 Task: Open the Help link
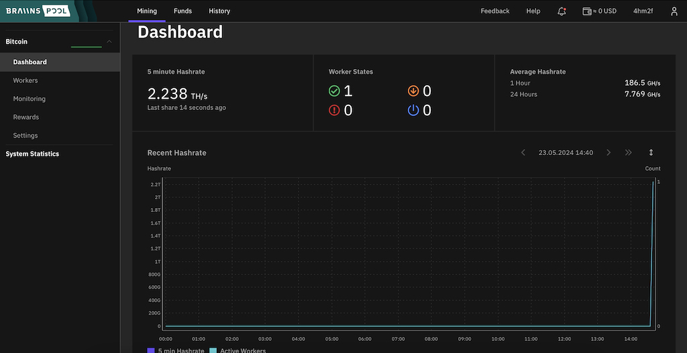[533, 11]
